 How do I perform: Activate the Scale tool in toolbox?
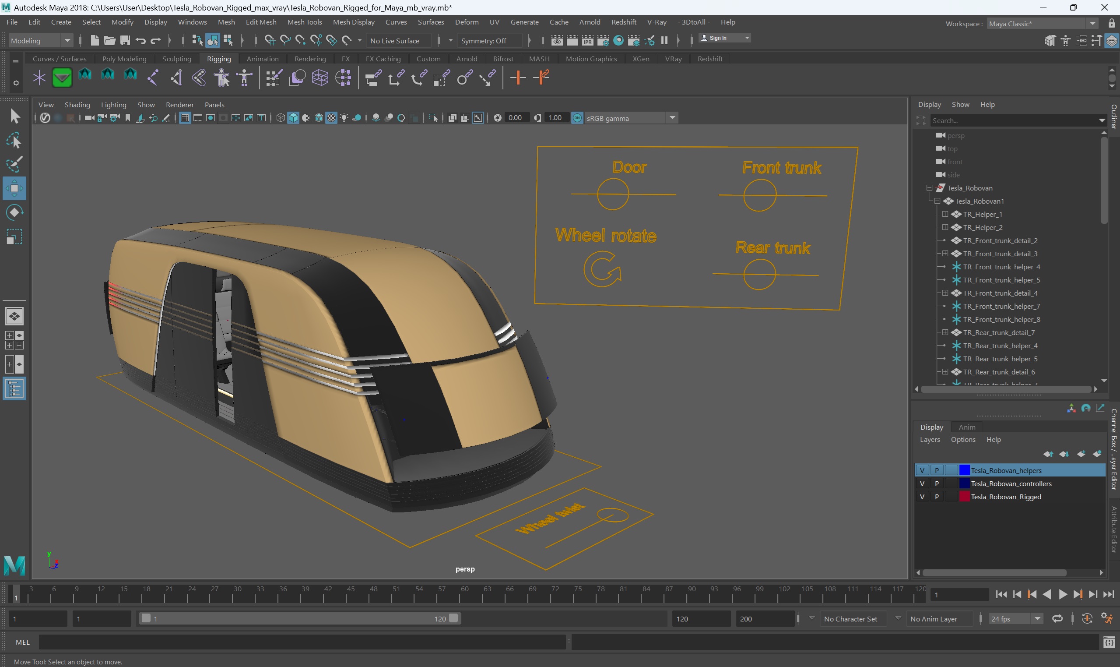point(14,236)
